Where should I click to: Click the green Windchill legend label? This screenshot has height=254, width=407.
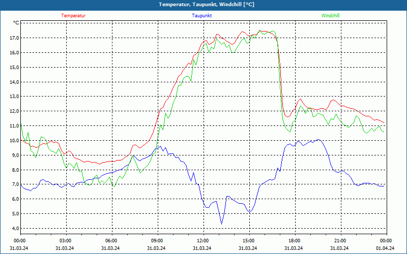click(x=330, y=16)
